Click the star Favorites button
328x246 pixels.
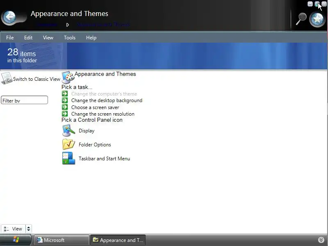[x=317, y=19]
